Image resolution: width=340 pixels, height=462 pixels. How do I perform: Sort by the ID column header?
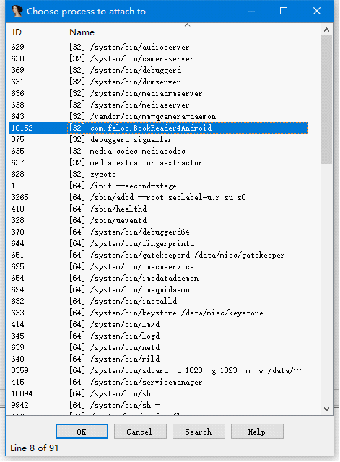(x=38, y=32)
